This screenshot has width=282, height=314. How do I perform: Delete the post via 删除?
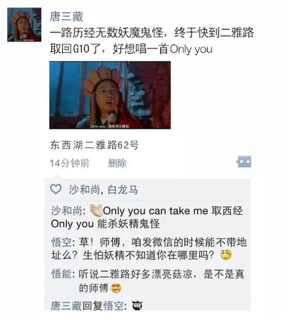point(117,163)
